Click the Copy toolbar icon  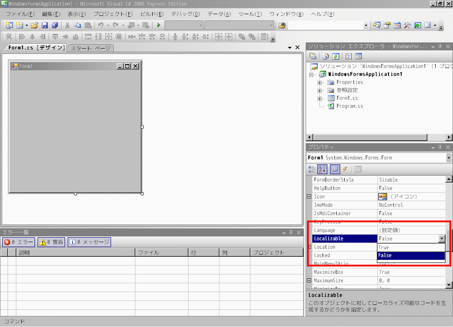pos(77,25)
